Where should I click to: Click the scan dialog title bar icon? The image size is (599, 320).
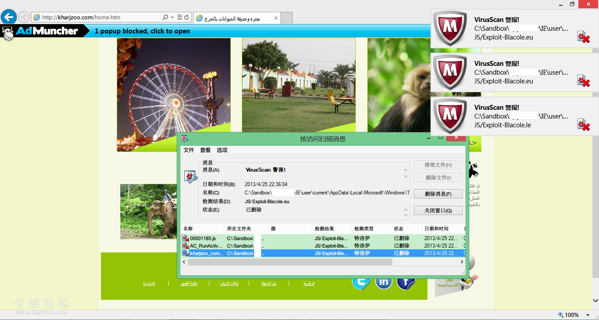tap(185, 139)
